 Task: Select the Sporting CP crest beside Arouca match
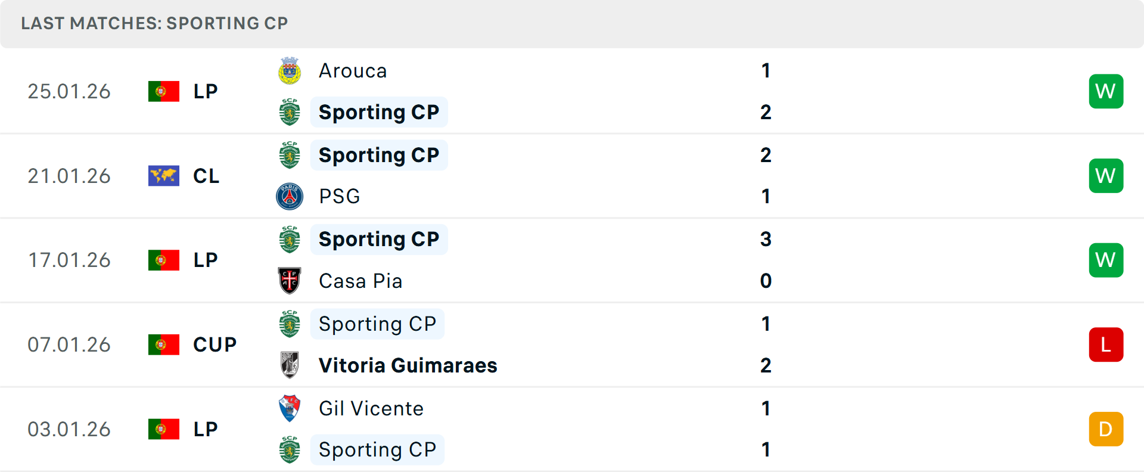[290, 112]
